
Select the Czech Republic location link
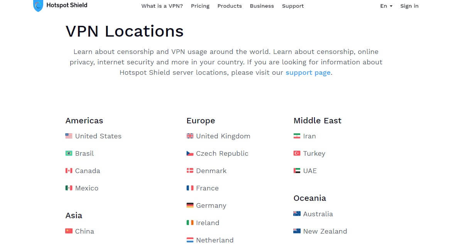(x=222, y=153)
